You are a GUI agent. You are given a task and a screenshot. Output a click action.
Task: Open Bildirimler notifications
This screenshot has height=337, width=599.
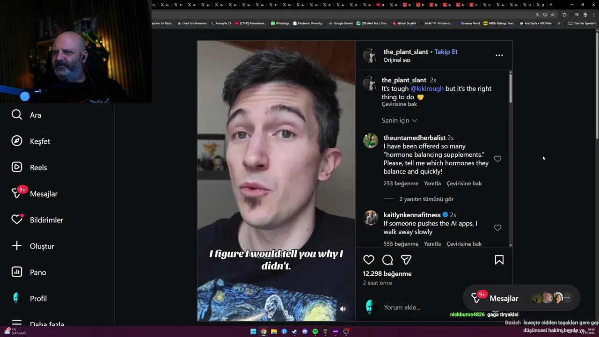(37, 220)
